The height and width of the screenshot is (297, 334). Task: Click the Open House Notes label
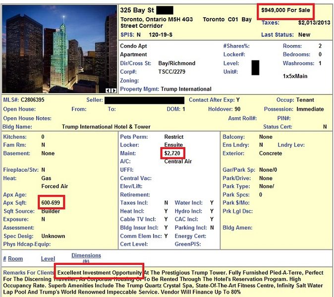[27, 118]
